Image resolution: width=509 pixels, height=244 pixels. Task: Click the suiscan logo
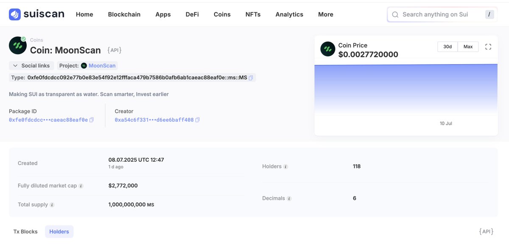point(36,14)
